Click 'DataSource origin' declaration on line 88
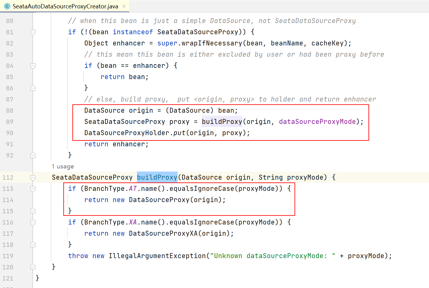The height and width of the screenshot is (288, 429). click(119, 111)
